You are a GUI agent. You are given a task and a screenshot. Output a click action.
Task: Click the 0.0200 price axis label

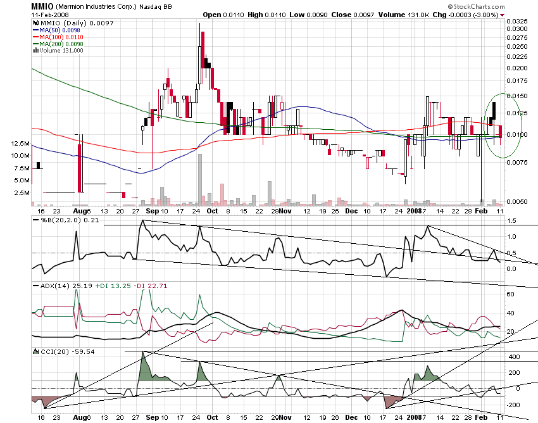pos(517,68)
